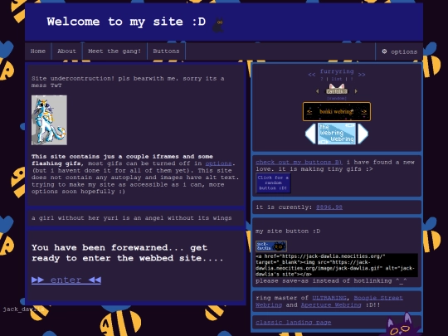
Task: Open the furryring title link
Action: tap(337, 71)
